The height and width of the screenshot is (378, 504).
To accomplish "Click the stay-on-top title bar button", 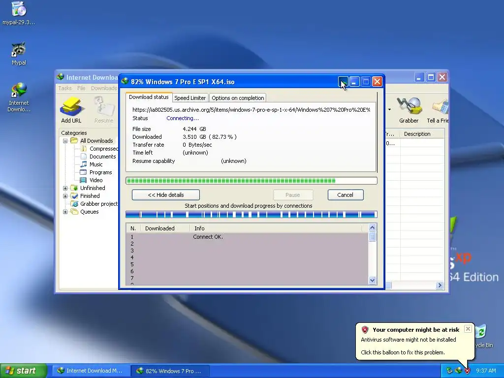I will 343,82.
